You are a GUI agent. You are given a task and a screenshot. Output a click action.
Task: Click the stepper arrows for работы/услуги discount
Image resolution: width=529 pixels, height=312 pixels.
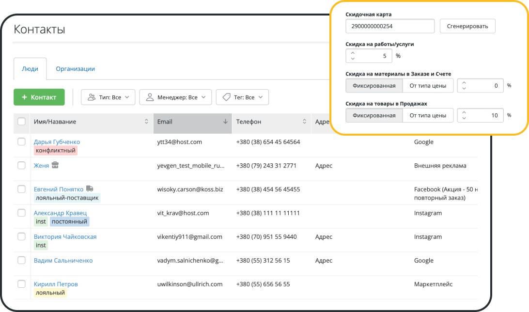tap(353, 56)
